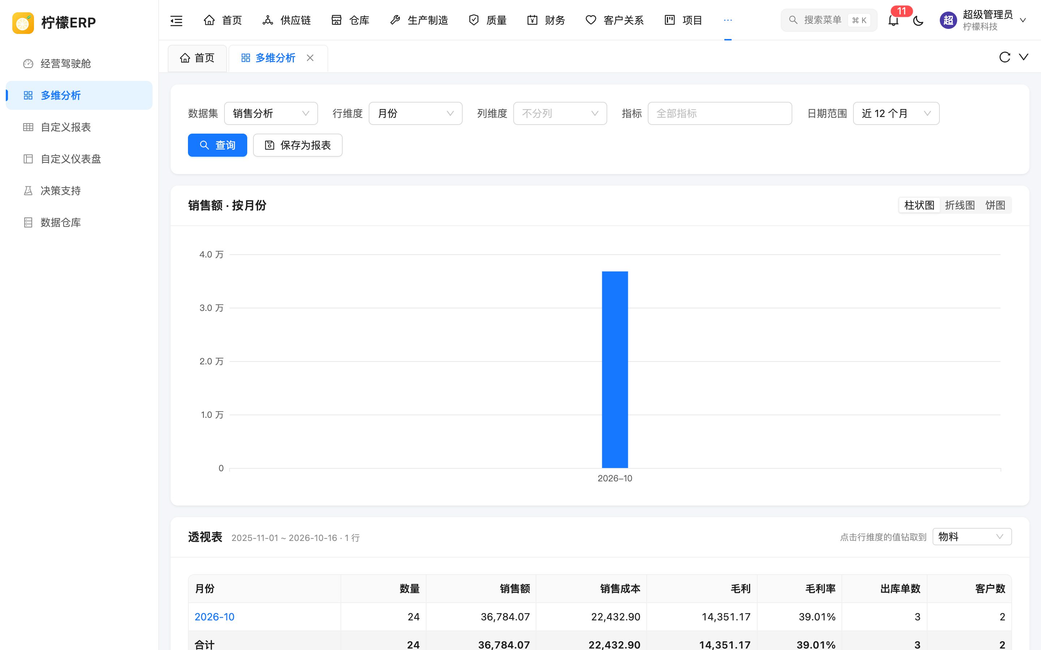Image resolution: width=1041 pixels, height=650 pixels.
Task: Open the 仓库 top menu
Action: [x=350, y=20]
